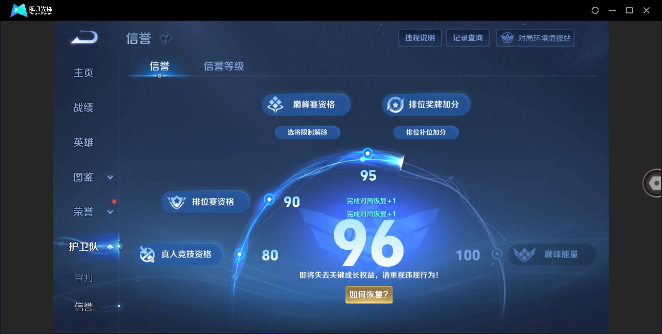Screen dimensions: 662x334
Task: Open the 信誉 help question mark icon
Action: [x=165, y=38]
